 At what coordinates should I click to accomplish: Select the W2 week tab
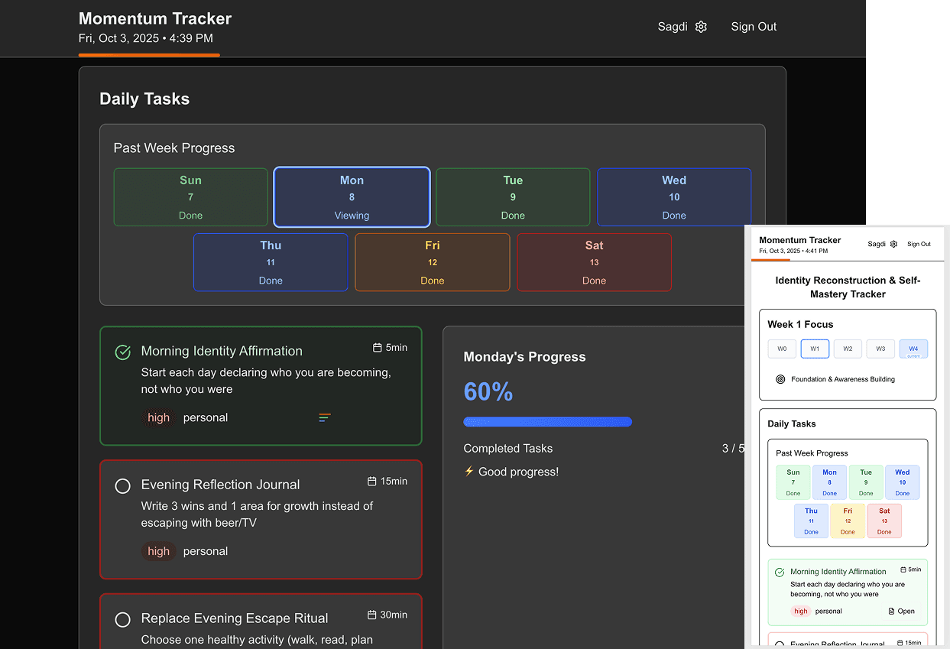[x=848, y=349]
